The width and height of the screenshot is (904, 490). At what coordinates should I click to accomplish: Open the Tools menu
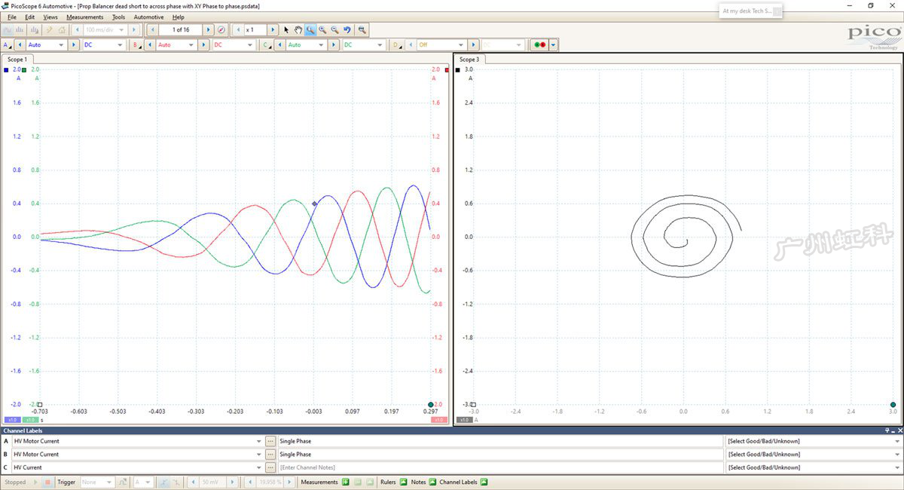[x=119, y=17]
